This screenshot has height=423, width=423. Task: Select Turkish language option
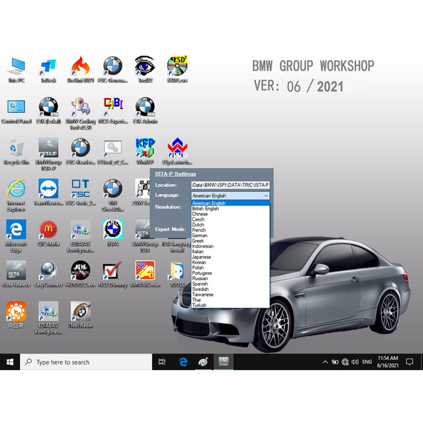(231, 305)
